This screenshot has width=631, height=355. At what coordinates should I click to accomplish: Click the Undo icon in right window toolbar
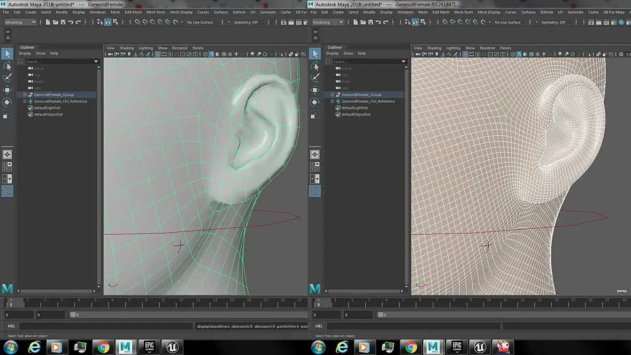[x=378, y=22]
